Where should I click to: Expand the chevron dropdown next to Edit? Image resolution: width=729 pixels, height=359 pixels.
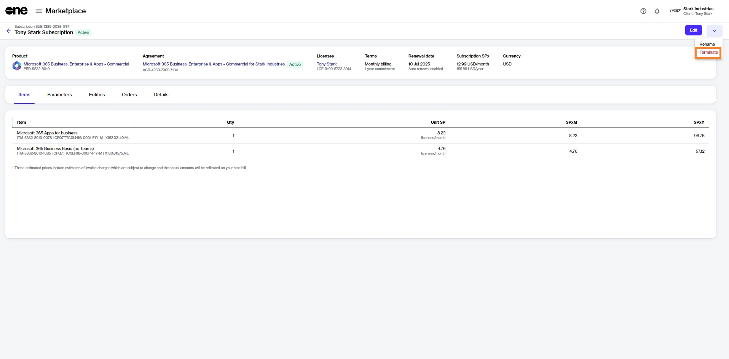tap(714, 30)
